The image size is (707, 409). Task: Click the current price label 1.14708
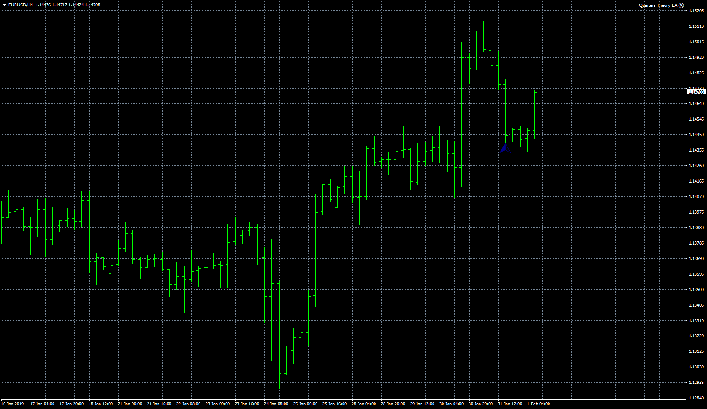click(696, 92)
